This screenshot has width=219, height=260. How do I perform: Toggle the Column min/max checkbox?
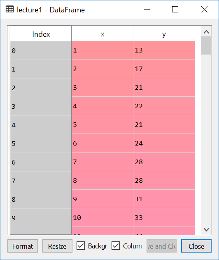116,246
